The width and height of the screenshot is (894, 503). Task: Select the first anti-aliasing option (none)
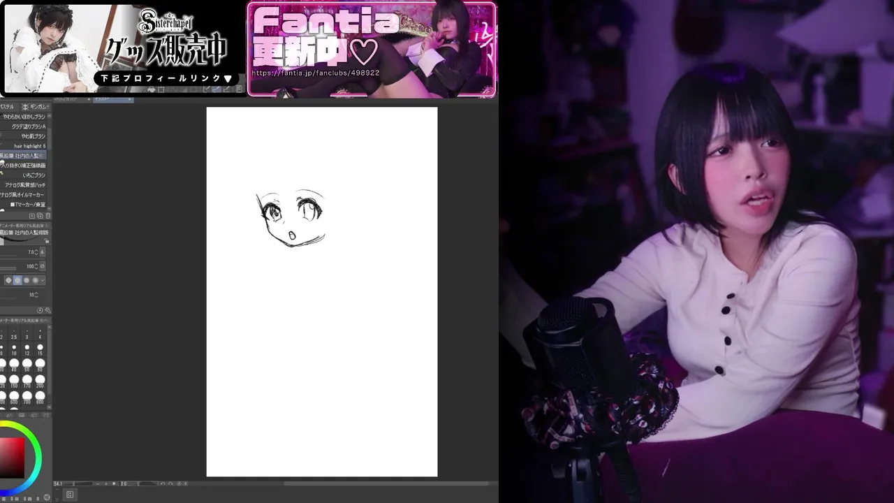[8, 280]
